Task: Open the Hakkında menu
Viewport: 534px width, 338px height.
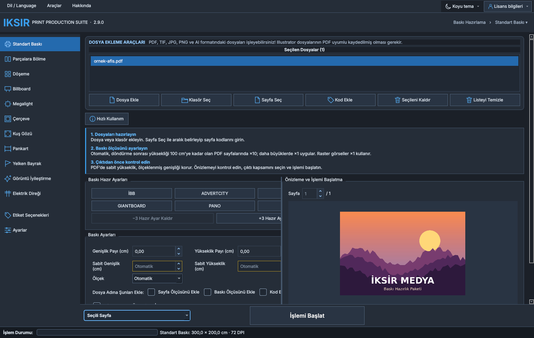Action: click(82, 6)
